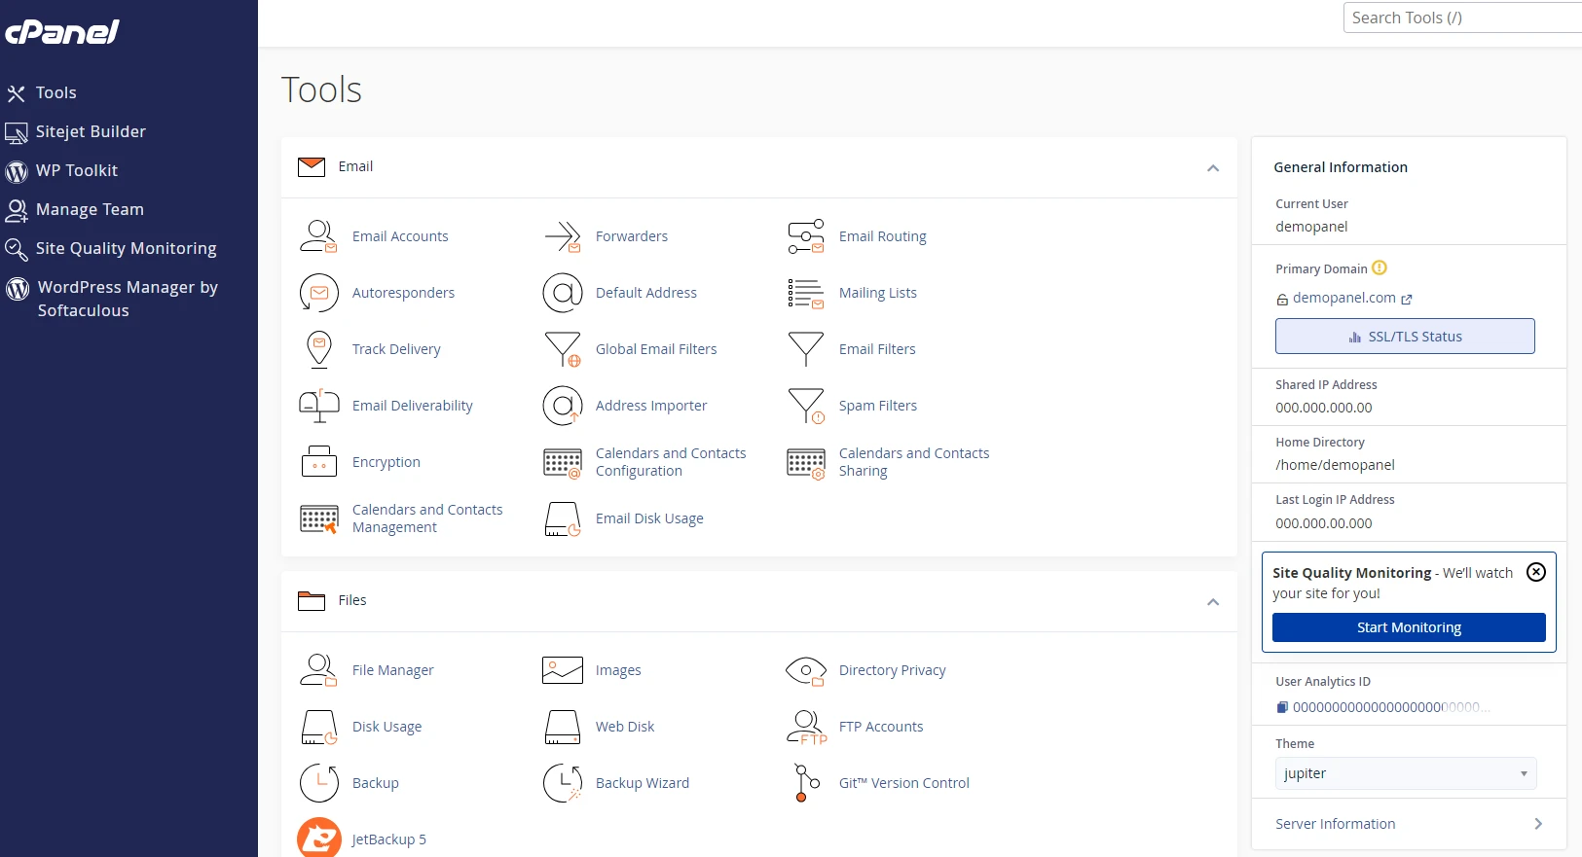Click the Encryption icon

point(318,462)
